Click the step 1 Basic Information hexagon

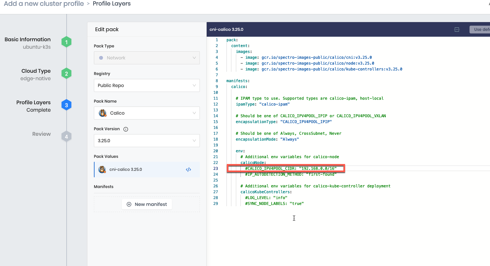tap(66, 42)
